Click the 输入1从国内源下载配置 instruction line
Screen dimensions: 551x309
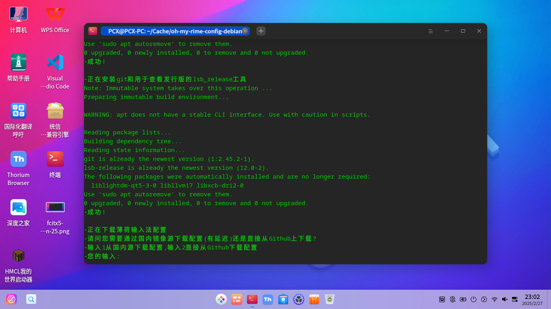[x=171, y=247]
